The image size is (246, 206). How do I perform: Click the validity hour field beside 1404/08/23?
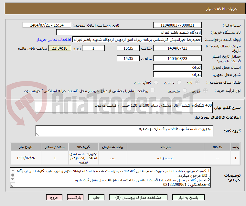click(x=128, y=59)
